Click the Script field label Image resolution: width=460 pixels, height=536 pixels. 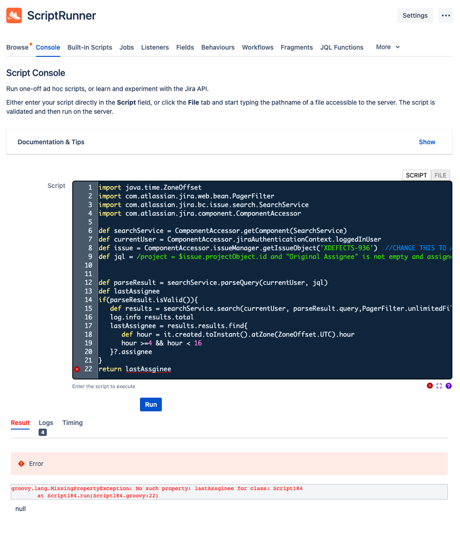tap(56, 186)
